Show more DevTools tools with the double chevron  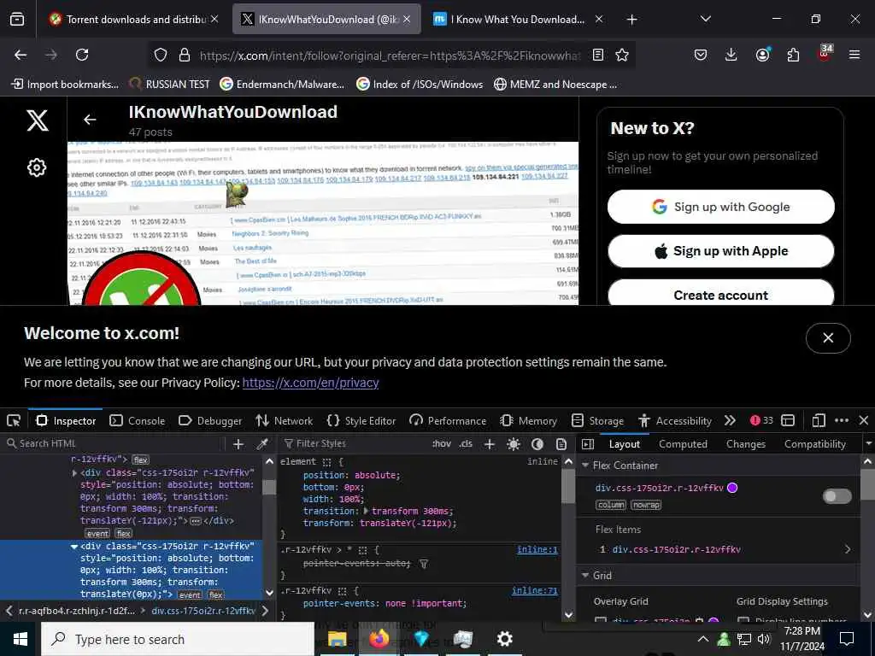[730, 420]
